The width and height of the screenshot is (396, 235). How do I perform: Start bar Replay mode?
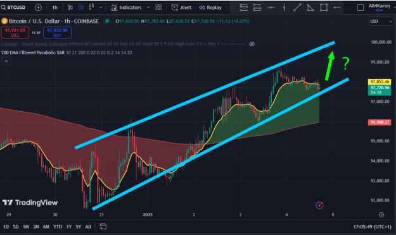[x=210, y=8]
